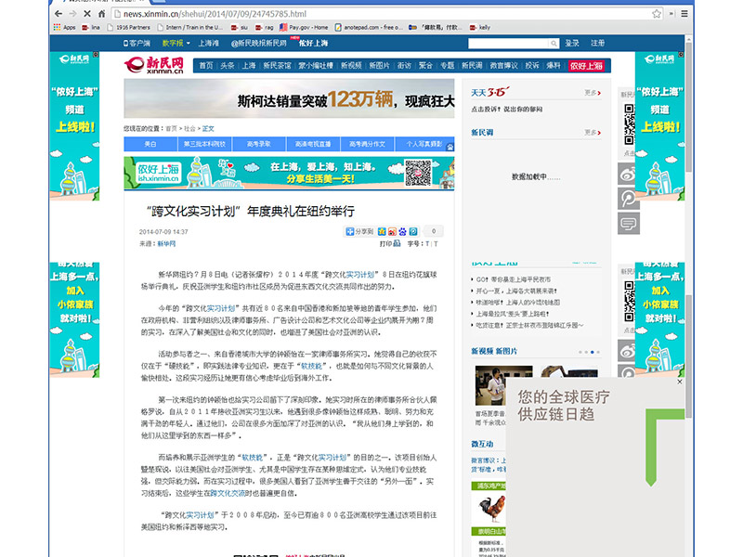Open the lina bookmark
Screen dimensions: 743x557
(91, 28)
